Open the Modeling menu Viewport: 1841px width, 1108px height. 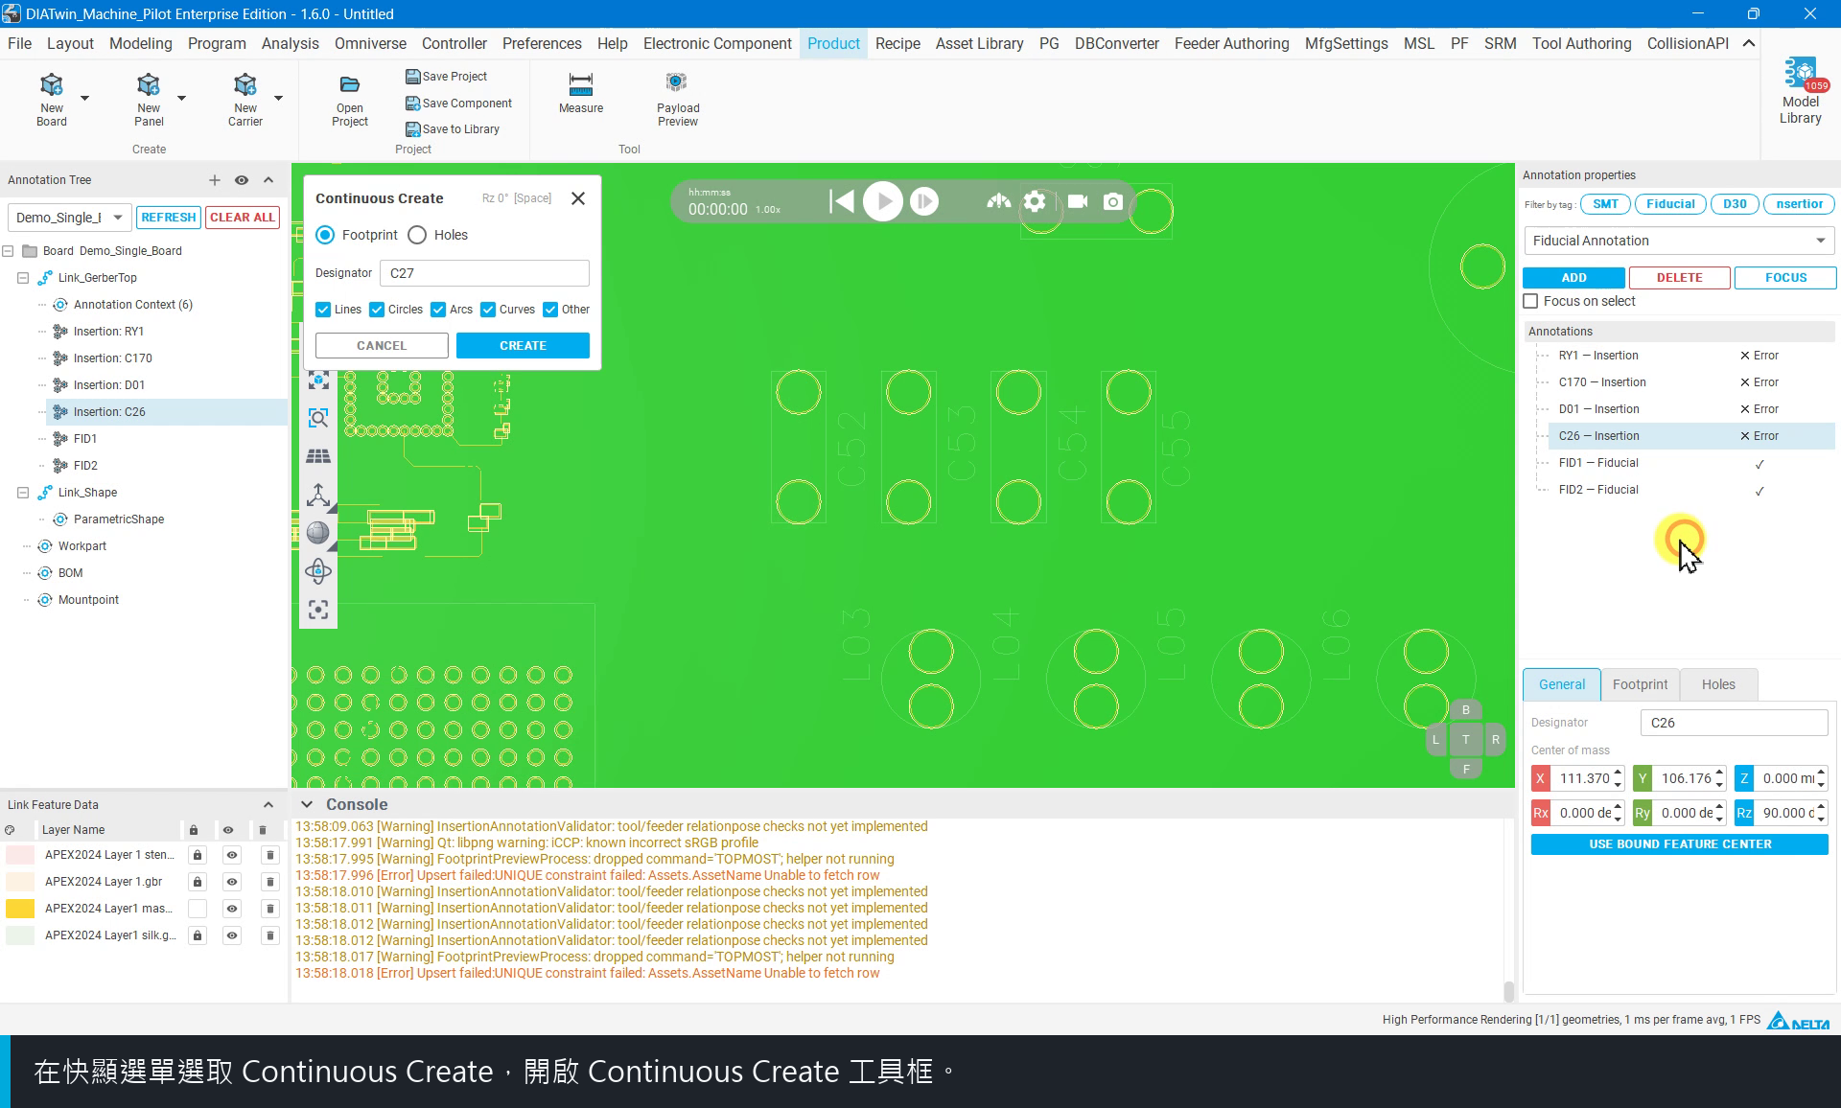(140, 43)
